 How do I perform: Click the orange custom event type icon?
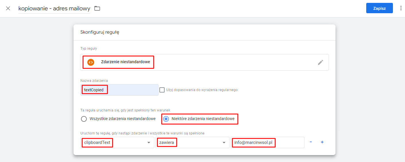(x=91, y=62)
